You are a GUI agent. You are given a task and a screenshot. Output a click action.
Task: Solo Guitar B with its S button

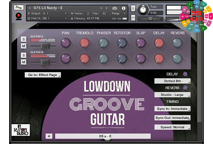(23, 55)
